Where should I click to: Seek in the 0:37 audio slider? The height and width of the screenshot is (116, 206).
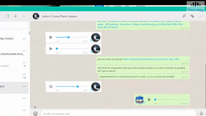click(71, 86)
